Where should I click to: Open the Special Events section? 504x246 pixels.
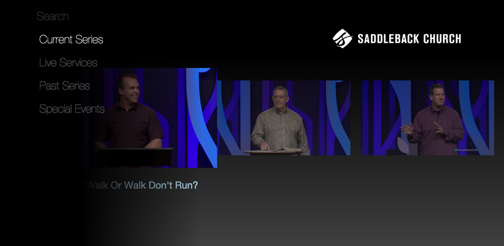(72, 109)
